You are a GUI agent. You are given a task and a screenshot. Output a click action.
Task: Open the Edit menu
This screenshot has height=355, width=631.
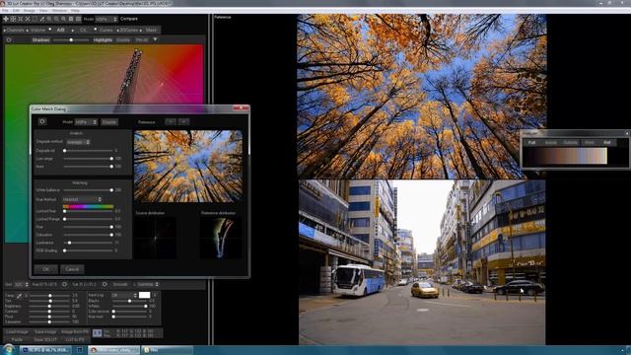[16, 11]
